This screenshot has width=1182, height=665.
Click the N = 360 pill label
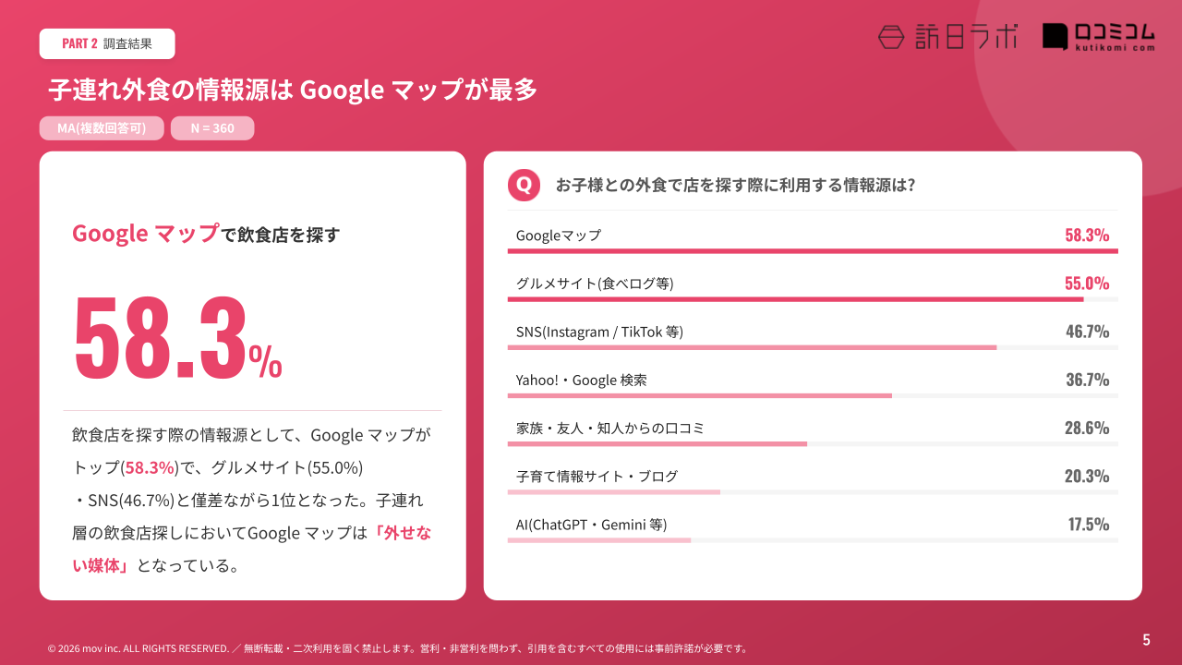tap(212, 128)
